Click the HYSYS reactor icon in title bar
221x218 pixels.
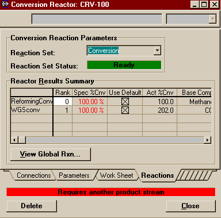point(5,4)
